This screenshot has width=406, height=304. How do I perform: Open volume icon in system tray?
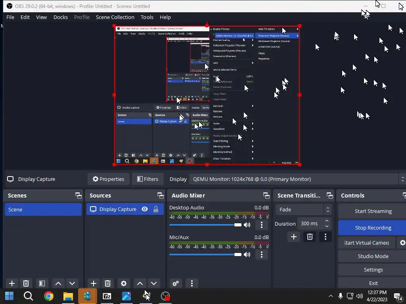[359, 296]
